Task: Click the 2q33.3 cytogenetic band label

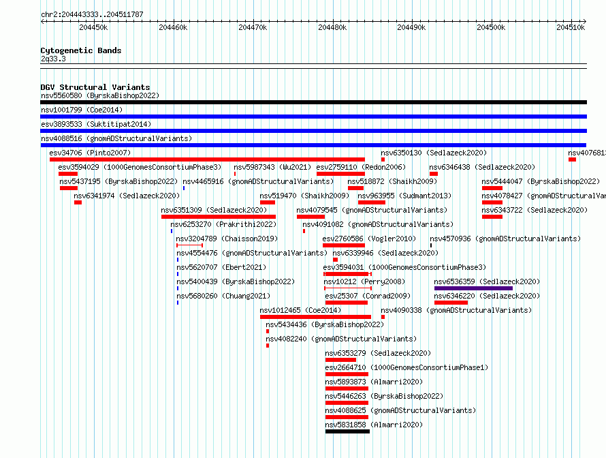Action: point(53,59)
